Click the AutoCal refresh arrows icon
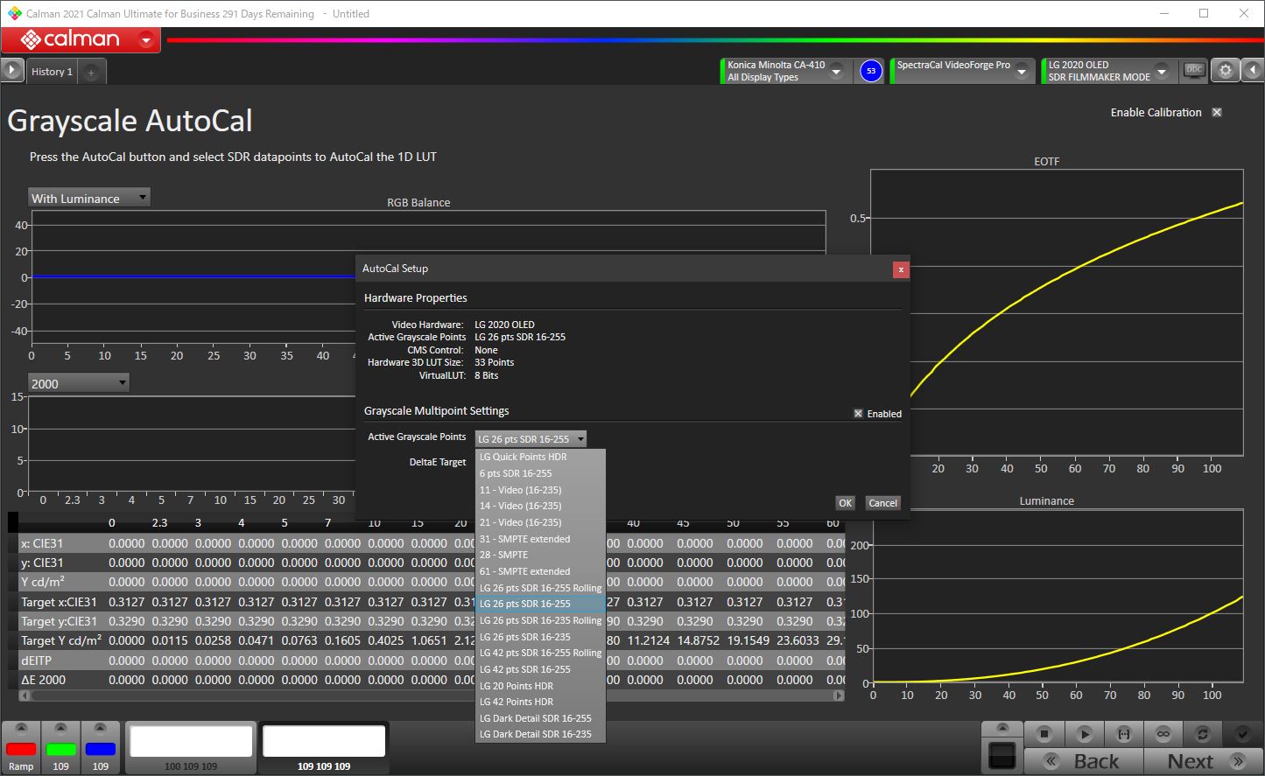 click(1203, 734)
